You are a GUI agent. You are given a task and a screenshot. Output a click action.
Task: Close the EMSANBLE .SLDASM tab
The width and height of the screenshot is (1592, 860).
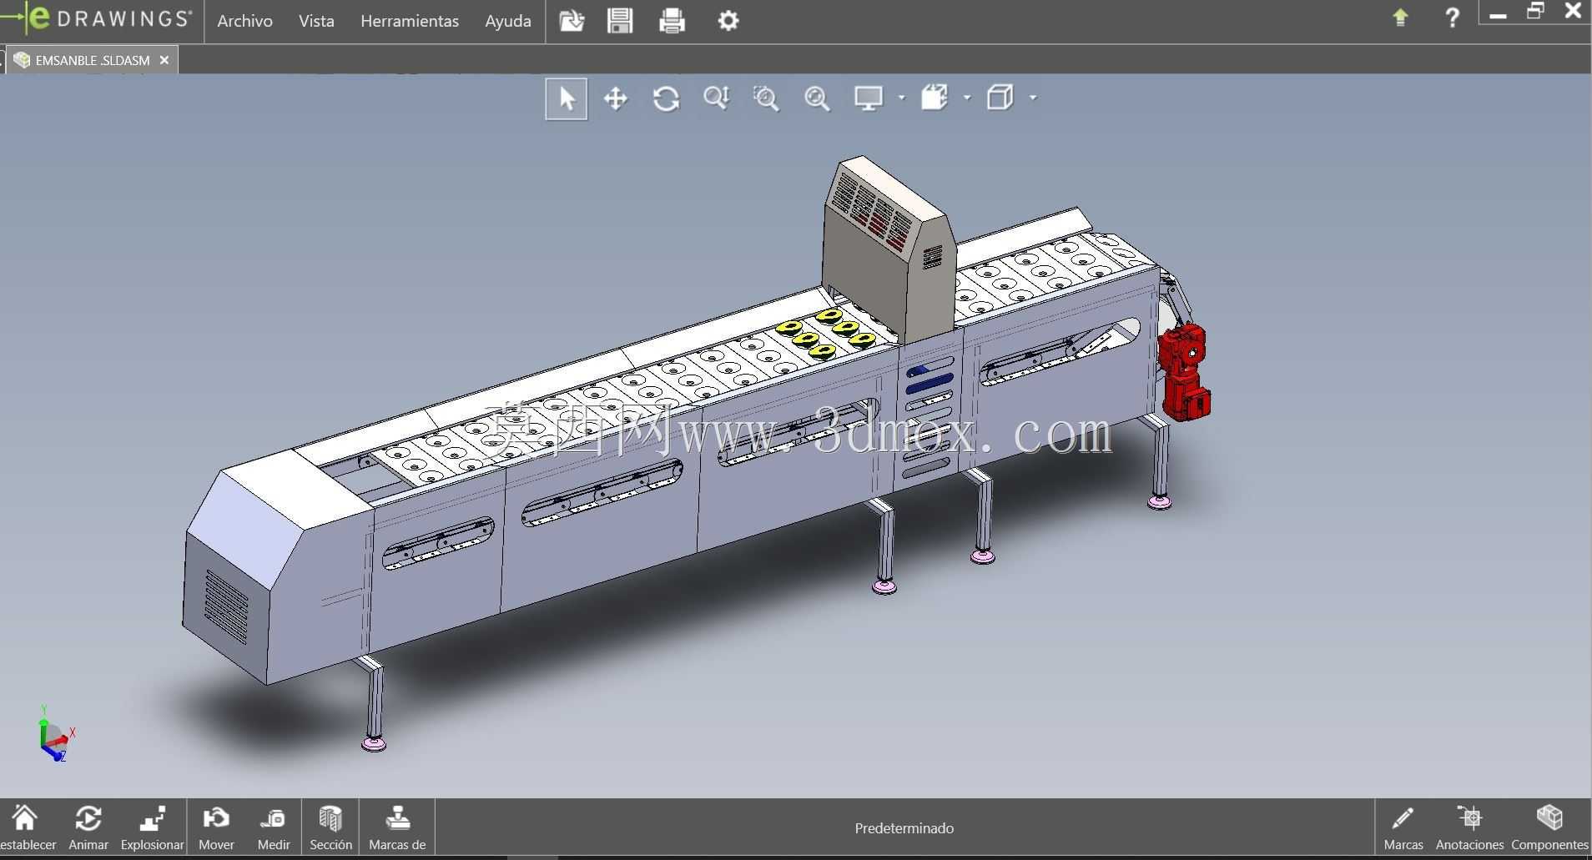[x=164, y=60]
